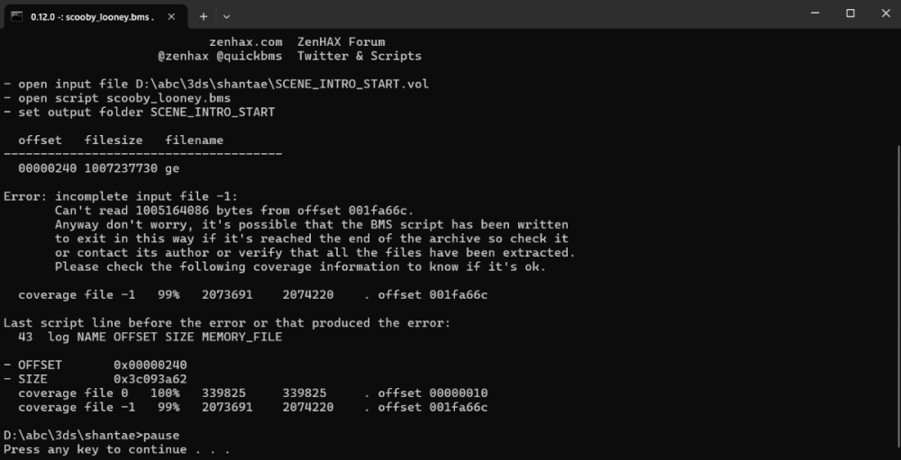The width and height of the screenshot is (901, 460).
Task: Click the SIZE value 0x3c093a62
Action: [150, 379]
